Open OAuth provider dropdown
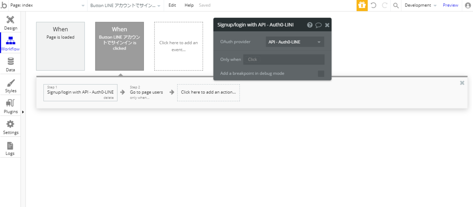This screenshot has width=473, height=207. pyautogui.click(x=295, y=42)
